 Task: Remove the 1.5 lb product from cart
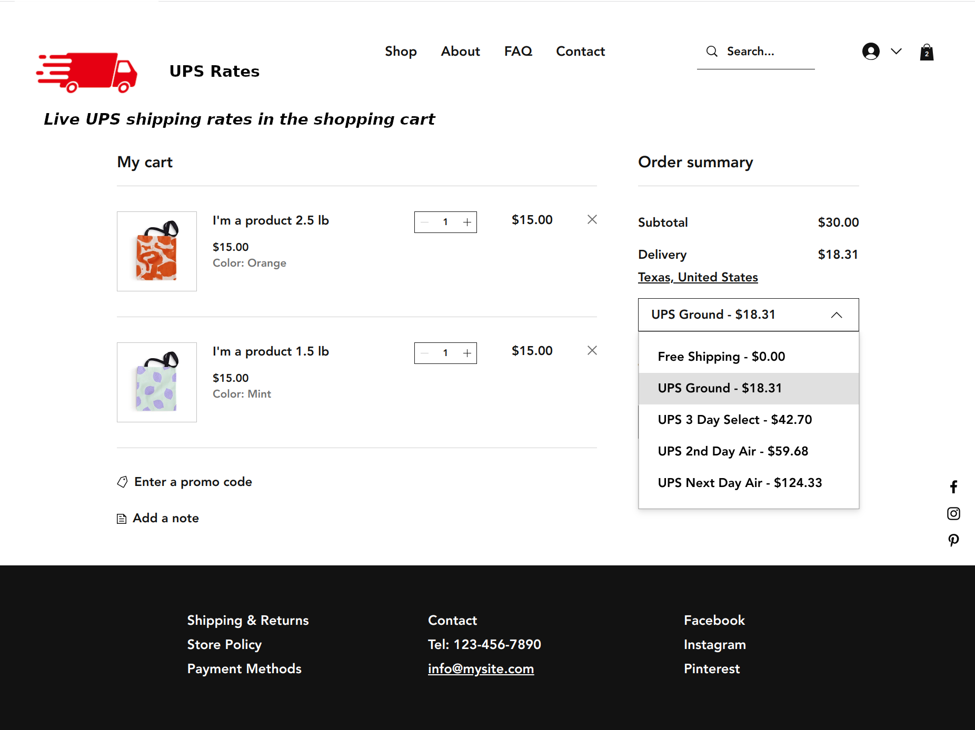[592, 350]
